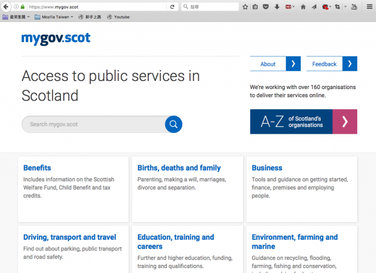Open the downloads arrow icon
376x273 pixels.
[277, 7]
